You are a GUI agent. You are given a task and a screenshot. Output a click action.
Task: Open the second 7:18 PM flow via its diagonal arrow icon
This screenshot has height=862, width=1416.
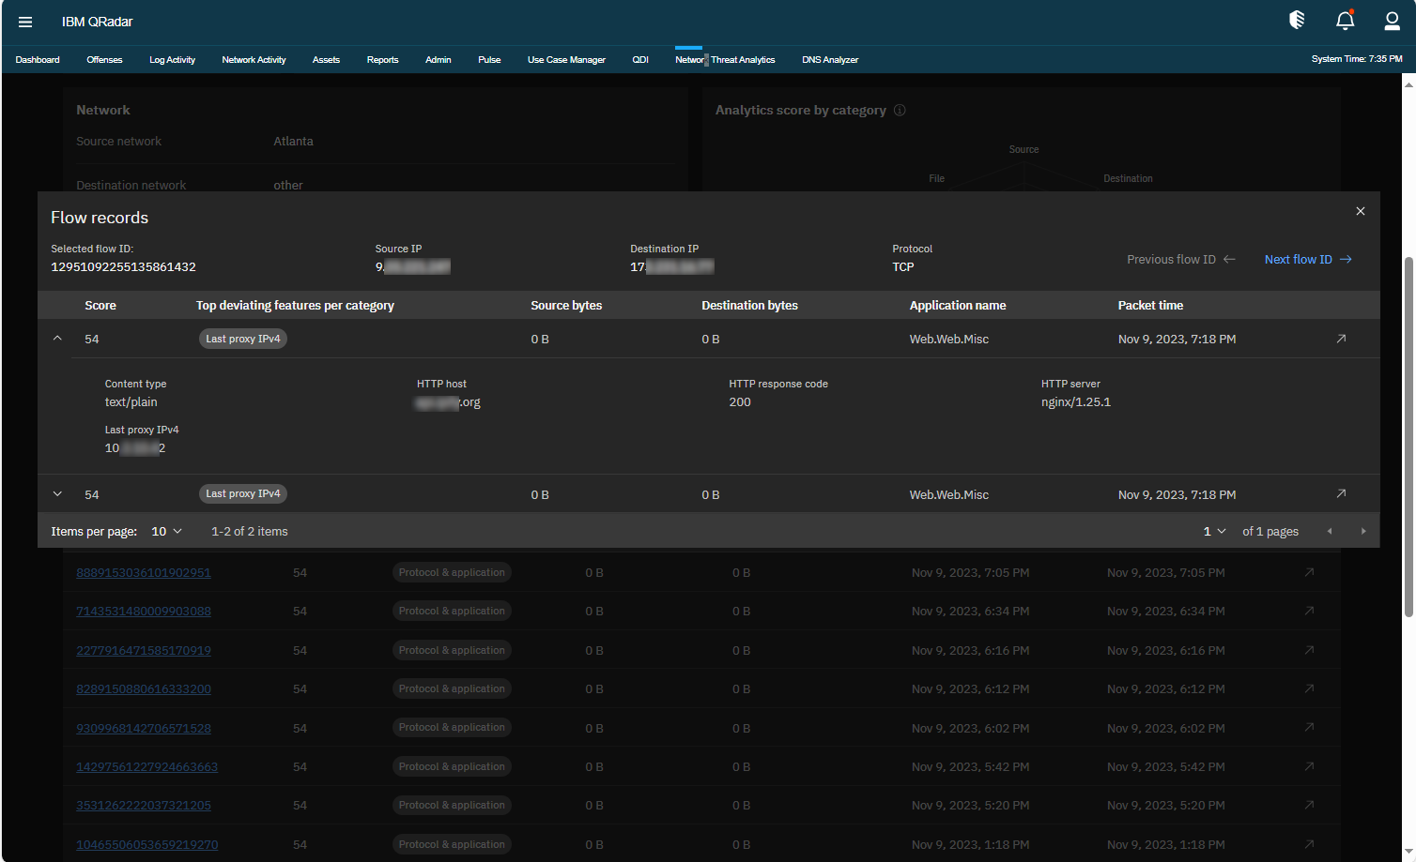click(x=1341, y=493)
